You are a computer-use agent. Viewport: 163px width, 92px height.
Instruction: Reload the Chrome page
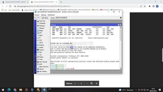[x=10, y=6]
